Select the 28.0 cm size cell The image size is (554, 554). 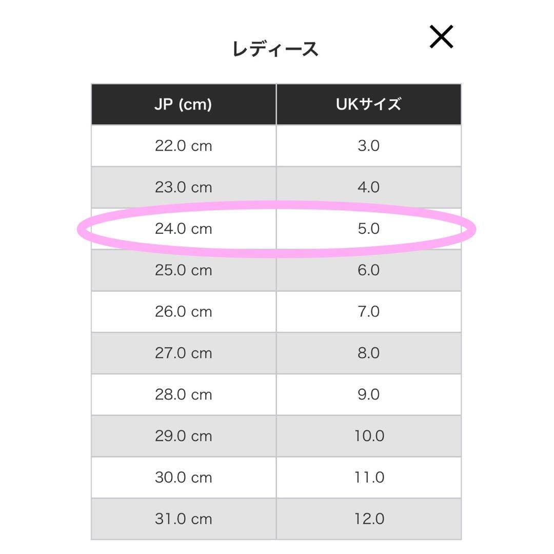tap(183, 395)
